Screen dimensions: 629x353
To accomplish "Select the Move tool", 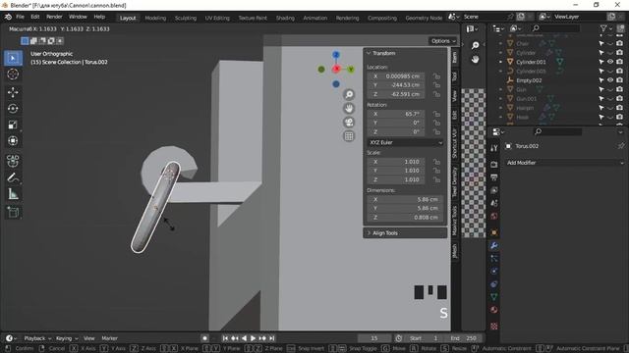I will (x=13, y=92).
